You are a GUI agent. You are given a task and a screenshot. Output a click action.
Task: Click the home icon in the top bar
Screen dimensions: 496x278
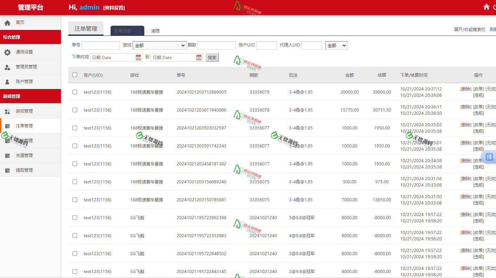[x=486, y=7]
